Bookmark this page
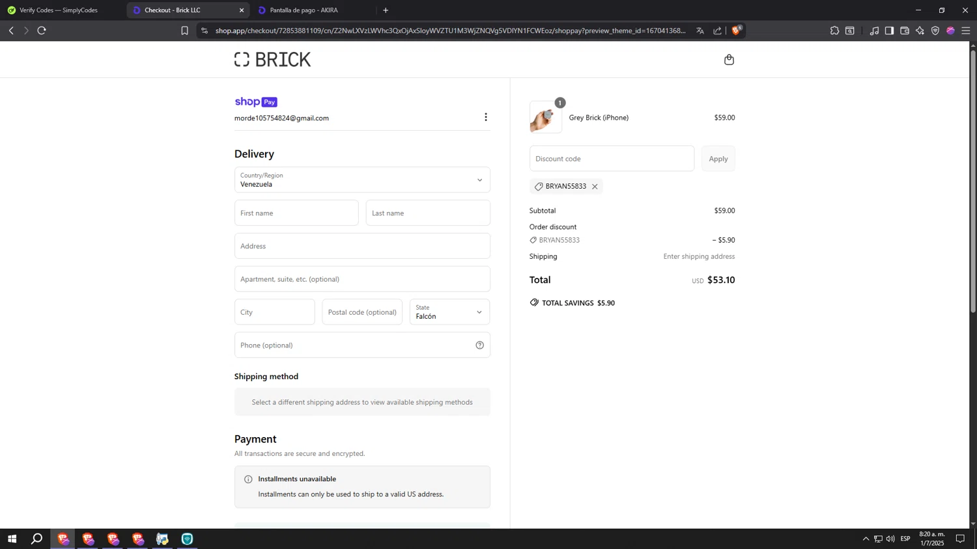Image resolution: width=977 pixels, height=549 pixels. 184,31
